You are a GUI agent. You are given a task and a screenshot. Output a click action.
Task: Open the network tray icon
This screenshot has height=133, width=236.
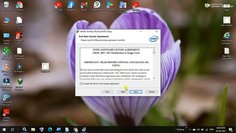pos(206,130)
